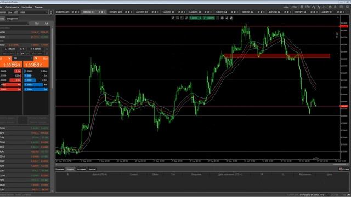351x197 pixels.
Task: Click the 1.5m red sell depth row
Action: click(x=18, y=71)
